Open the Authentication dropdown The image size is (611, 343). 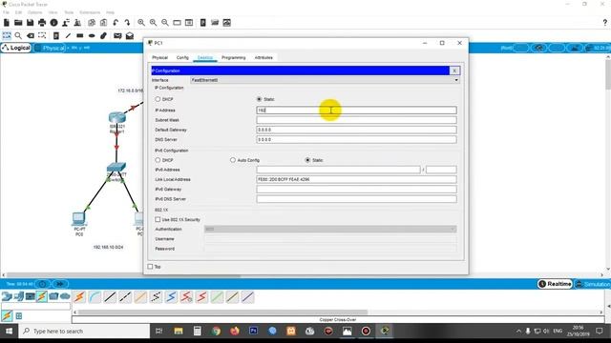tap(330, 229)
